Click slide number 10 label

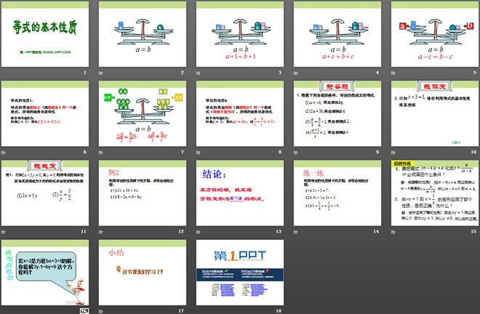pyautogui.click(x=473, y=152)
